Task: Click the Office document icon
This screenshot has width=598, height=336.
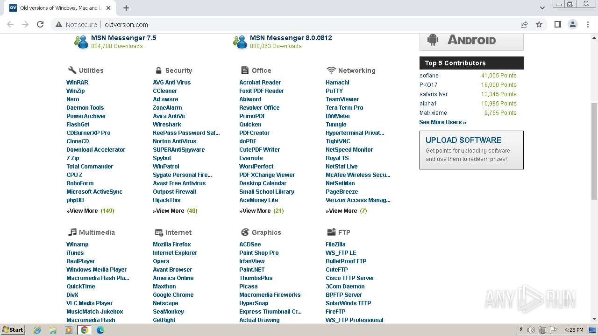Action: coord(245,70)
